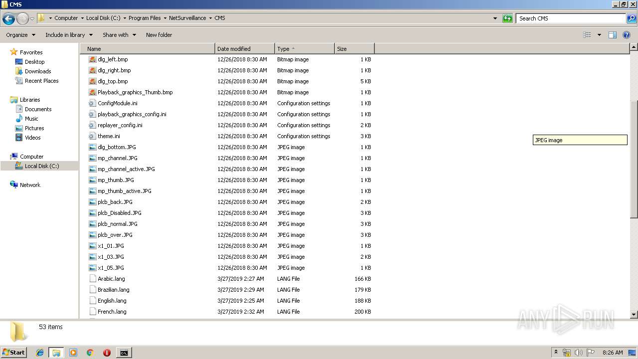Launch Internet Explorer from taskbar
Screen dimensions: 638x359
40,353
